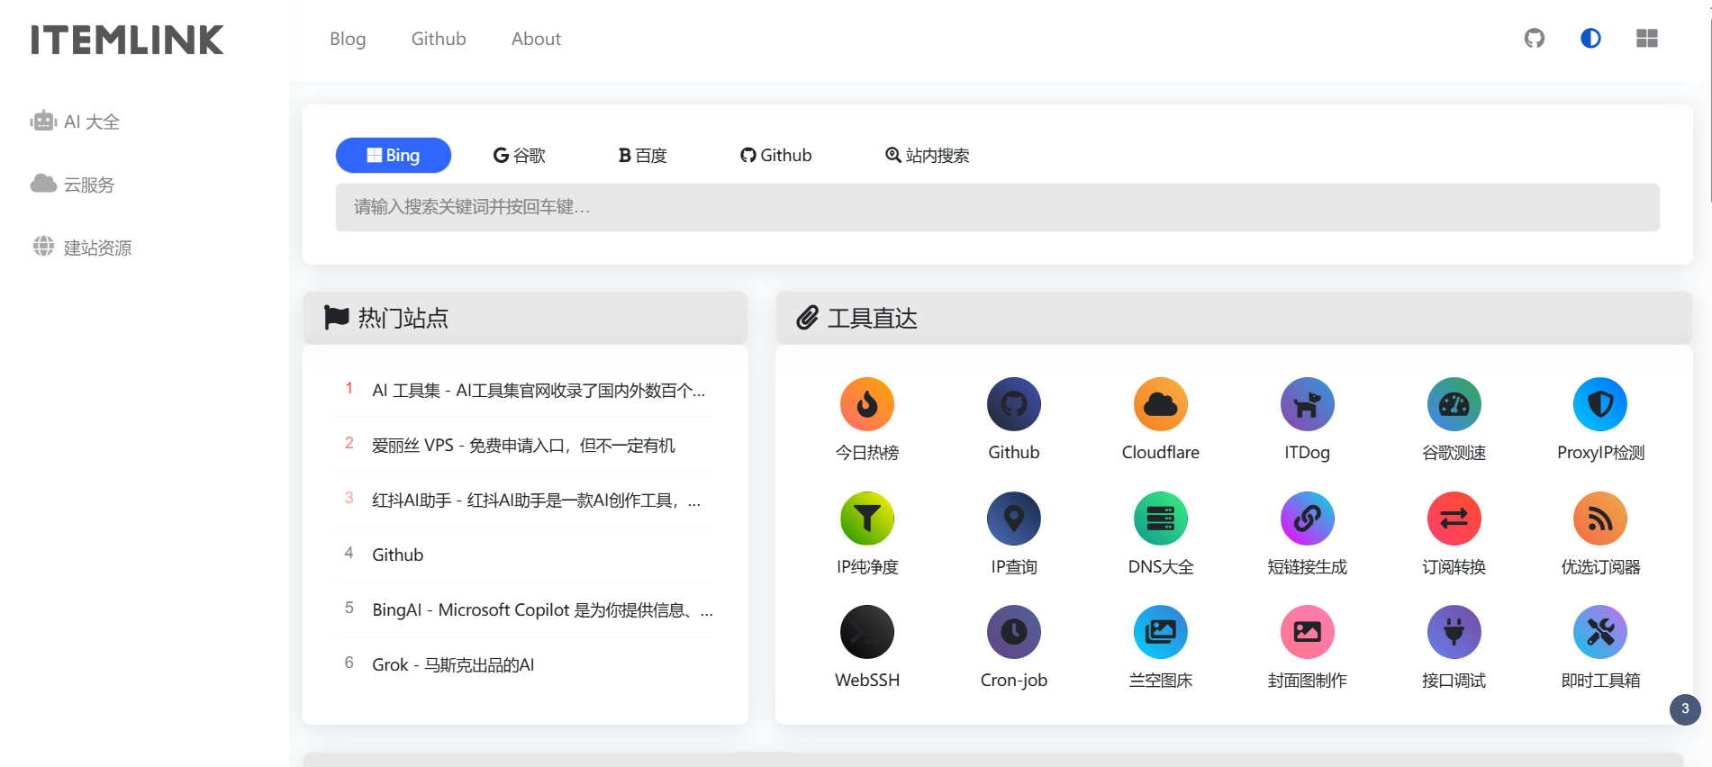Open the 谷歌测速 speedometer icon
1712x767 pixels.
click(1454, 404)
